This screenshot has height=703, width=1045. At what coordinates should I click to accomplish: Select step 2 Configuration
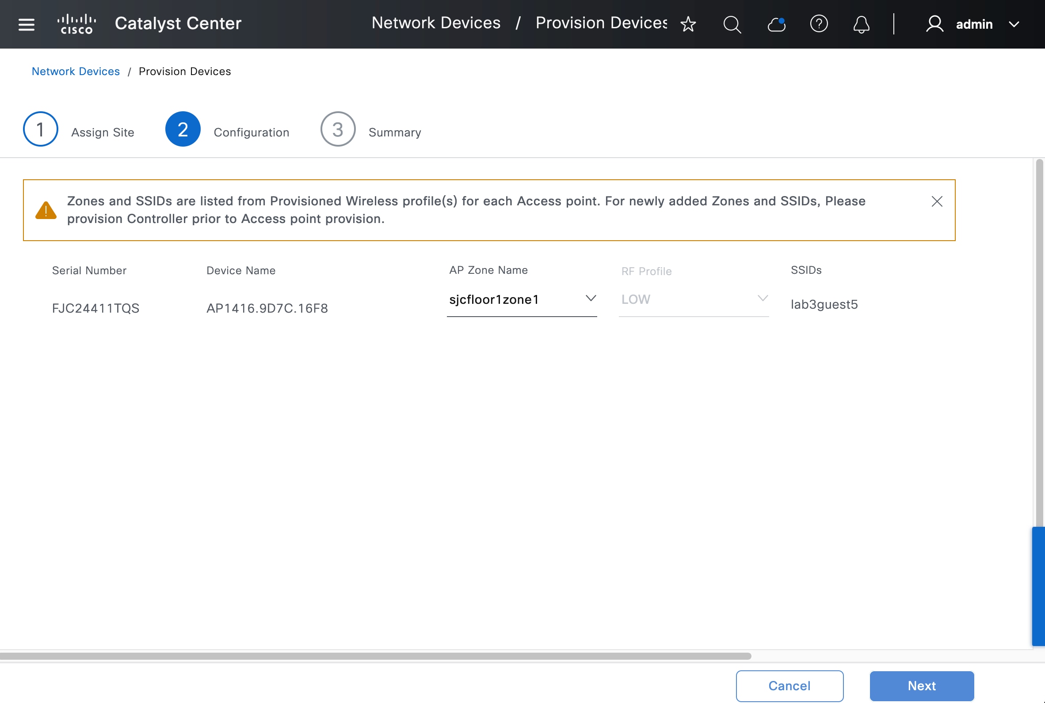coord(183,129)
